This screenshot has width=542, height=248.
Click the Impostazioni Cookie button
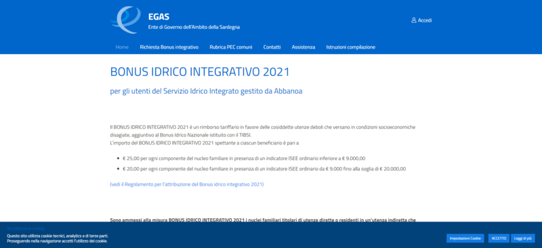[x=465, y=239]
